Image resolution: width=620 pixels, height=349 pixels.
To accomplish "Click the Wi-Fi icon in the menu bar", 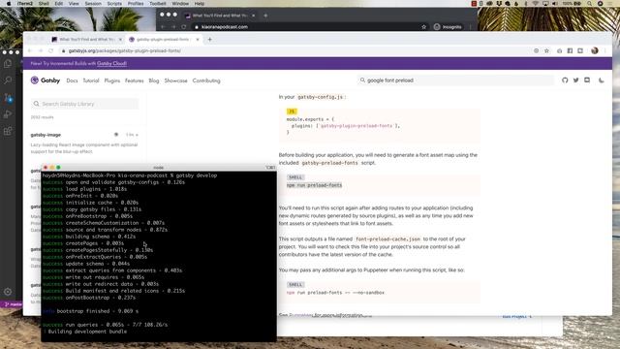I will click(x=536, y=4).
